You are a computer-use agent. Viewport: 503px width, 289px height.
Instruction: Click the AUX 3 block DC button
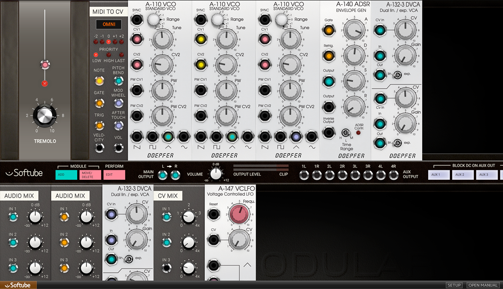(487, 175)
